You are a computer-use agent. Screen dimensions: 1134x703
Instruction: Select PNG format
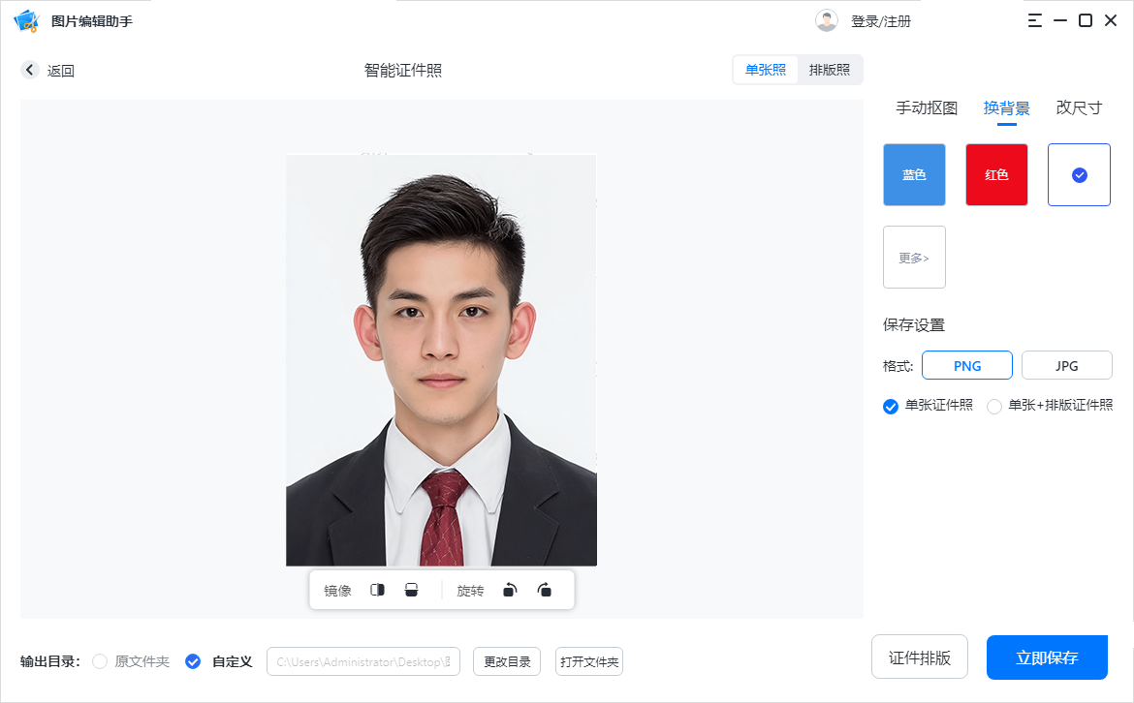point(967,366)
